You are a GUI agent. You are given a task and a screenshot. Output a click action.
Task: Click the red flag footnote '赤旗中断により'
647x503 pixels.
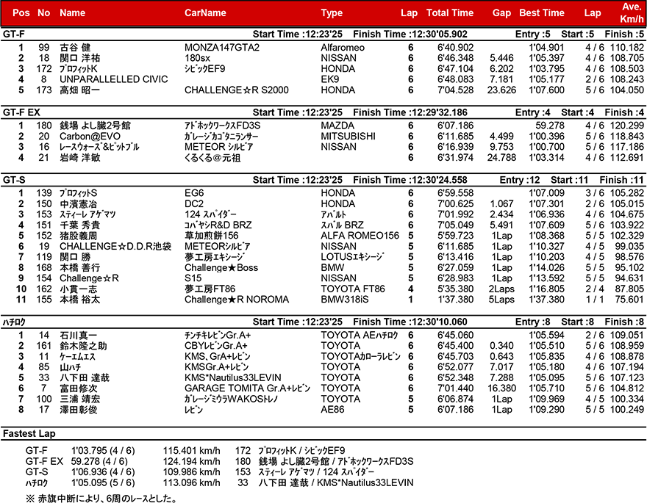[69, 499]
